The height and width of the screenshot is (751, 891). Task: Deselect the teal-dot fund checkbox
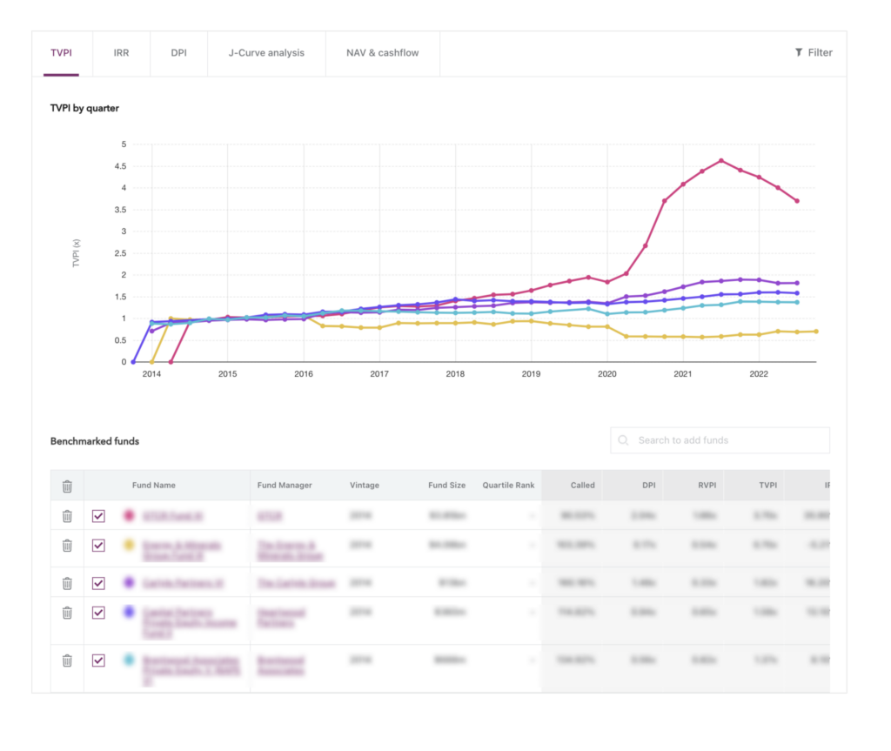click(98, 660)
